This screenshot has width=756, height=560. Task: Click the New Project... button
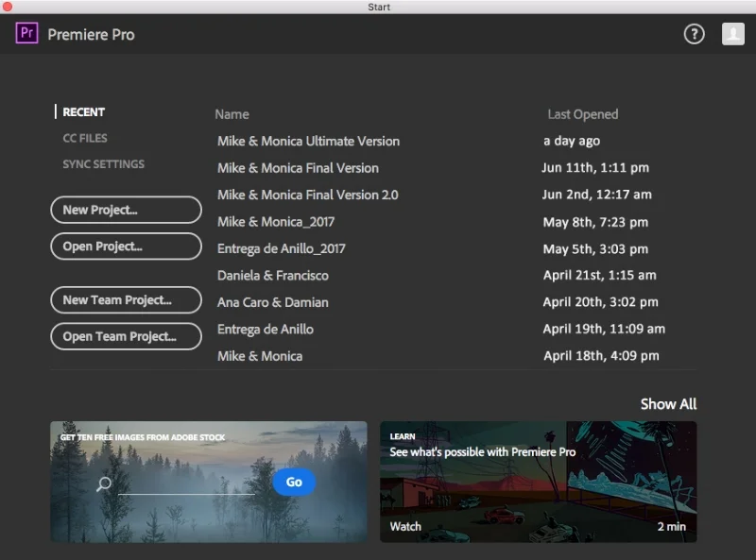[126, 210]
